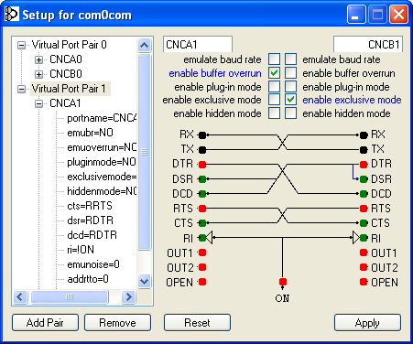Select Virtual Port Pair 0 in tree
The height and width of the screenshot is (344, 413).
click(x=70, y=45)
